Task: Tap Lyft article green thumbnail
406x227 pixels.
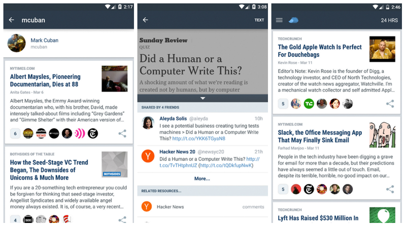Action: click(382, 215)
